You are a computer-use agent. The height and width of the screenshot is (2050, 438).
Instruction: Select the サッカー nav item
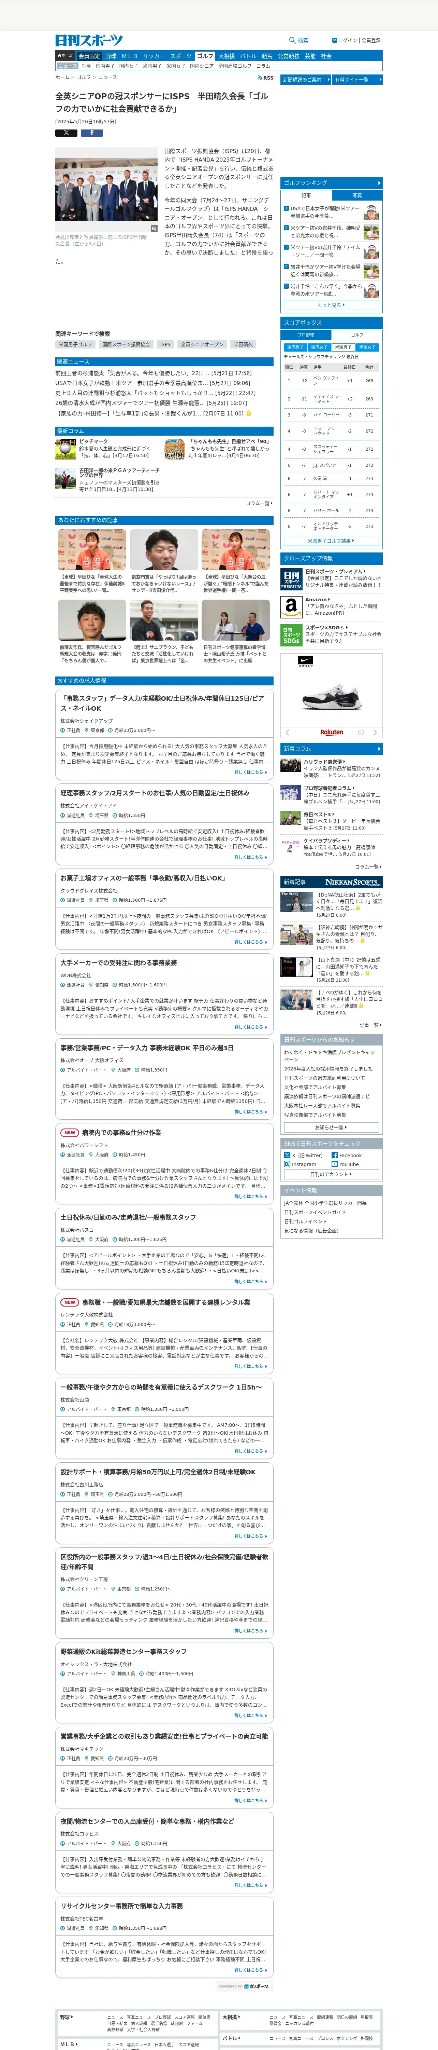154,56
